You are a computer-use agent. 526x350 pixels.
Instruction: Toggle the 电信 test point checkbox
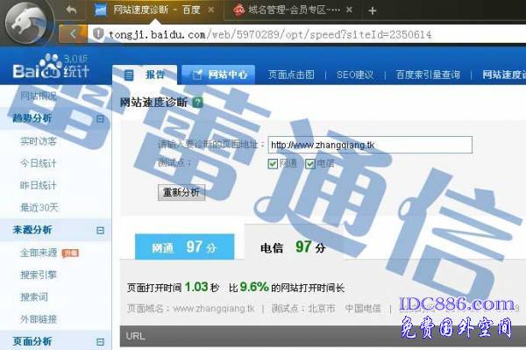tap(309, 164)
